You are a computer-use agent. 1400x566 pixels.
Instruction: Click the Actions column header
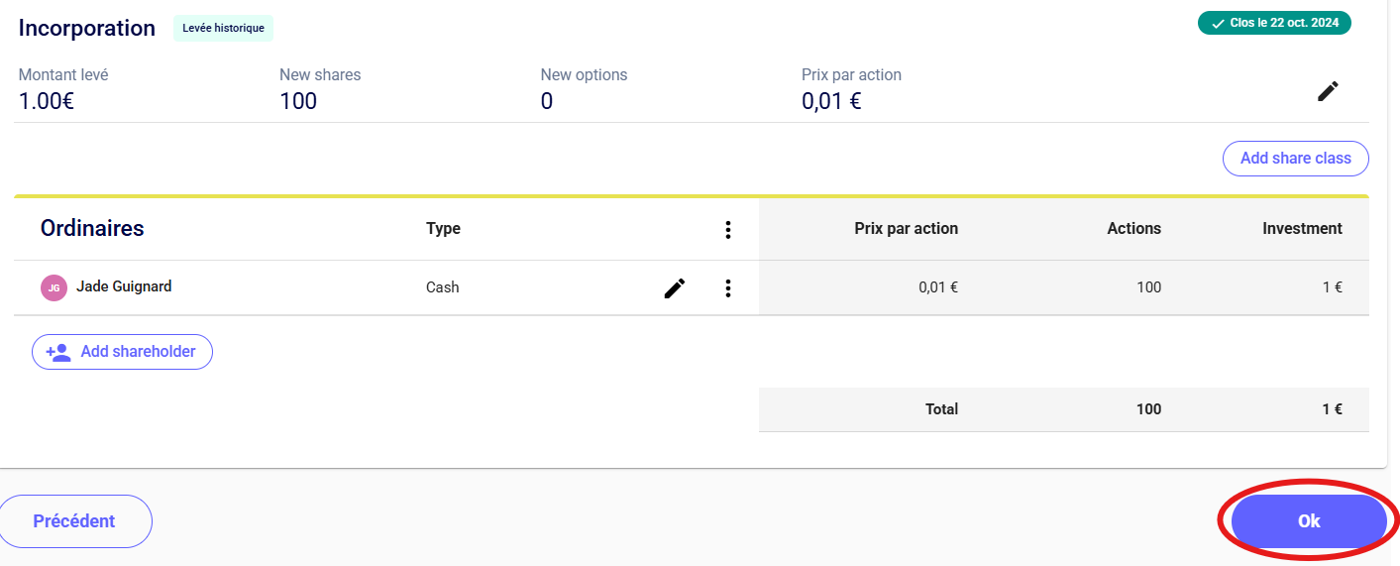[1133, 229]
